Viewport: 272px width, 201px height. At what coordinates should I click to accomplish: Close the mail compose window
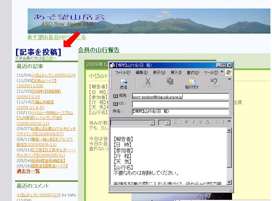(230, 65)
